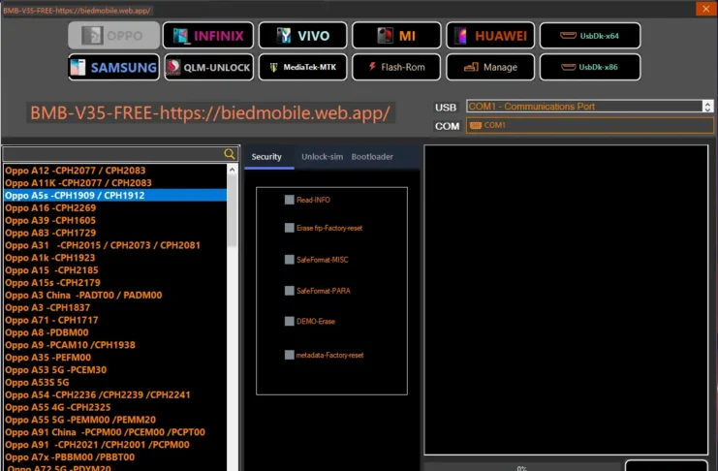The height and width of the screenshot is (471, 718).
Task: Select the INFINIX brand button
Action: click(208, 35)
